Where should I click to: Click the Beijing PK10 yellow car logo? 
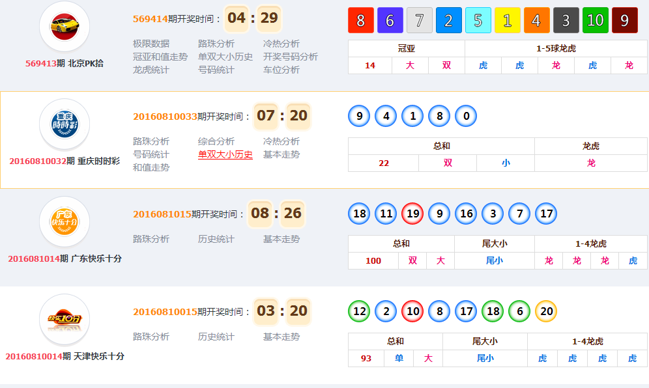point(64,26)
